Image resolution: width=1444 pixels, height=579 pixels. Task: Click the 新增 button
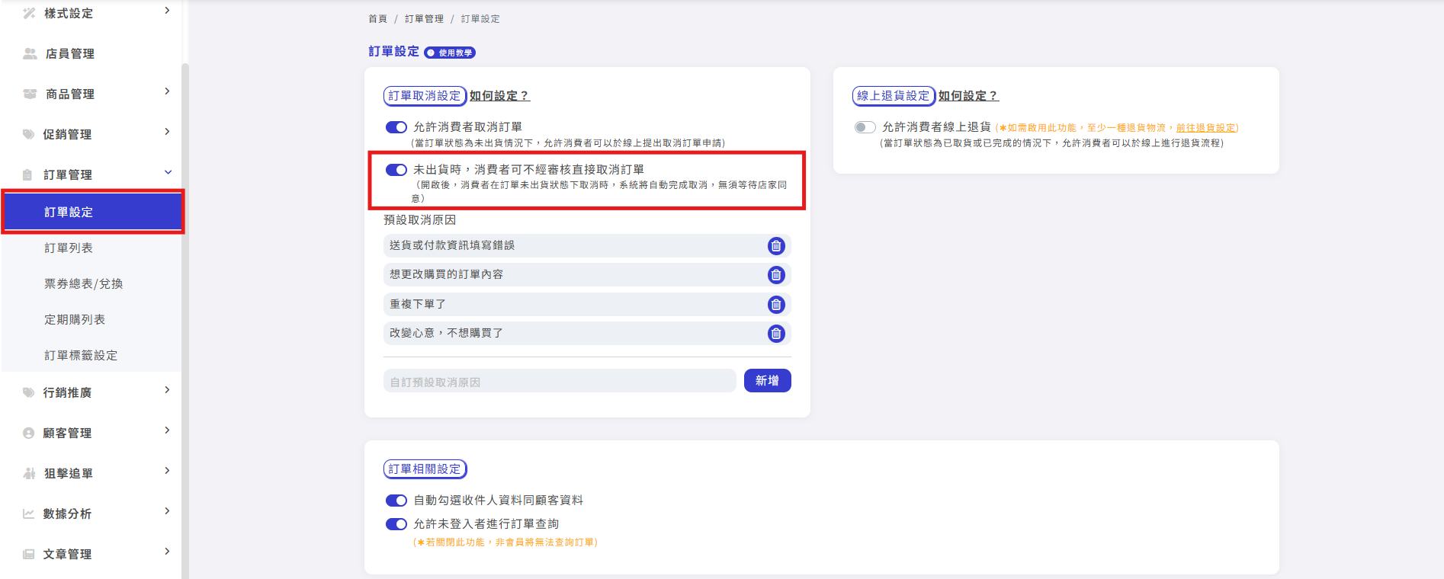pos(767,381)
